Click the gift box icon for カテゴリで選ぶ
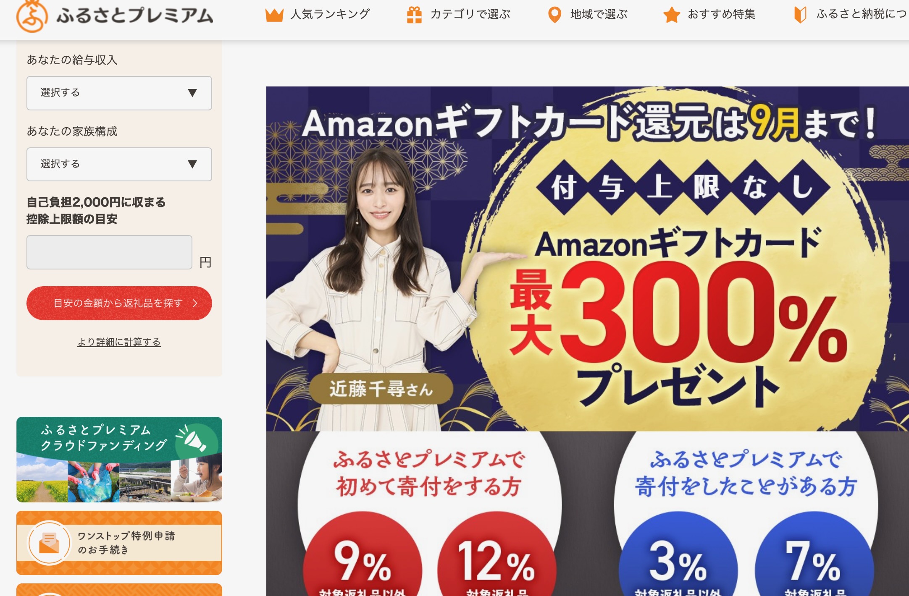The width and height of the screenshot is (909, 596). click(414, 15)
